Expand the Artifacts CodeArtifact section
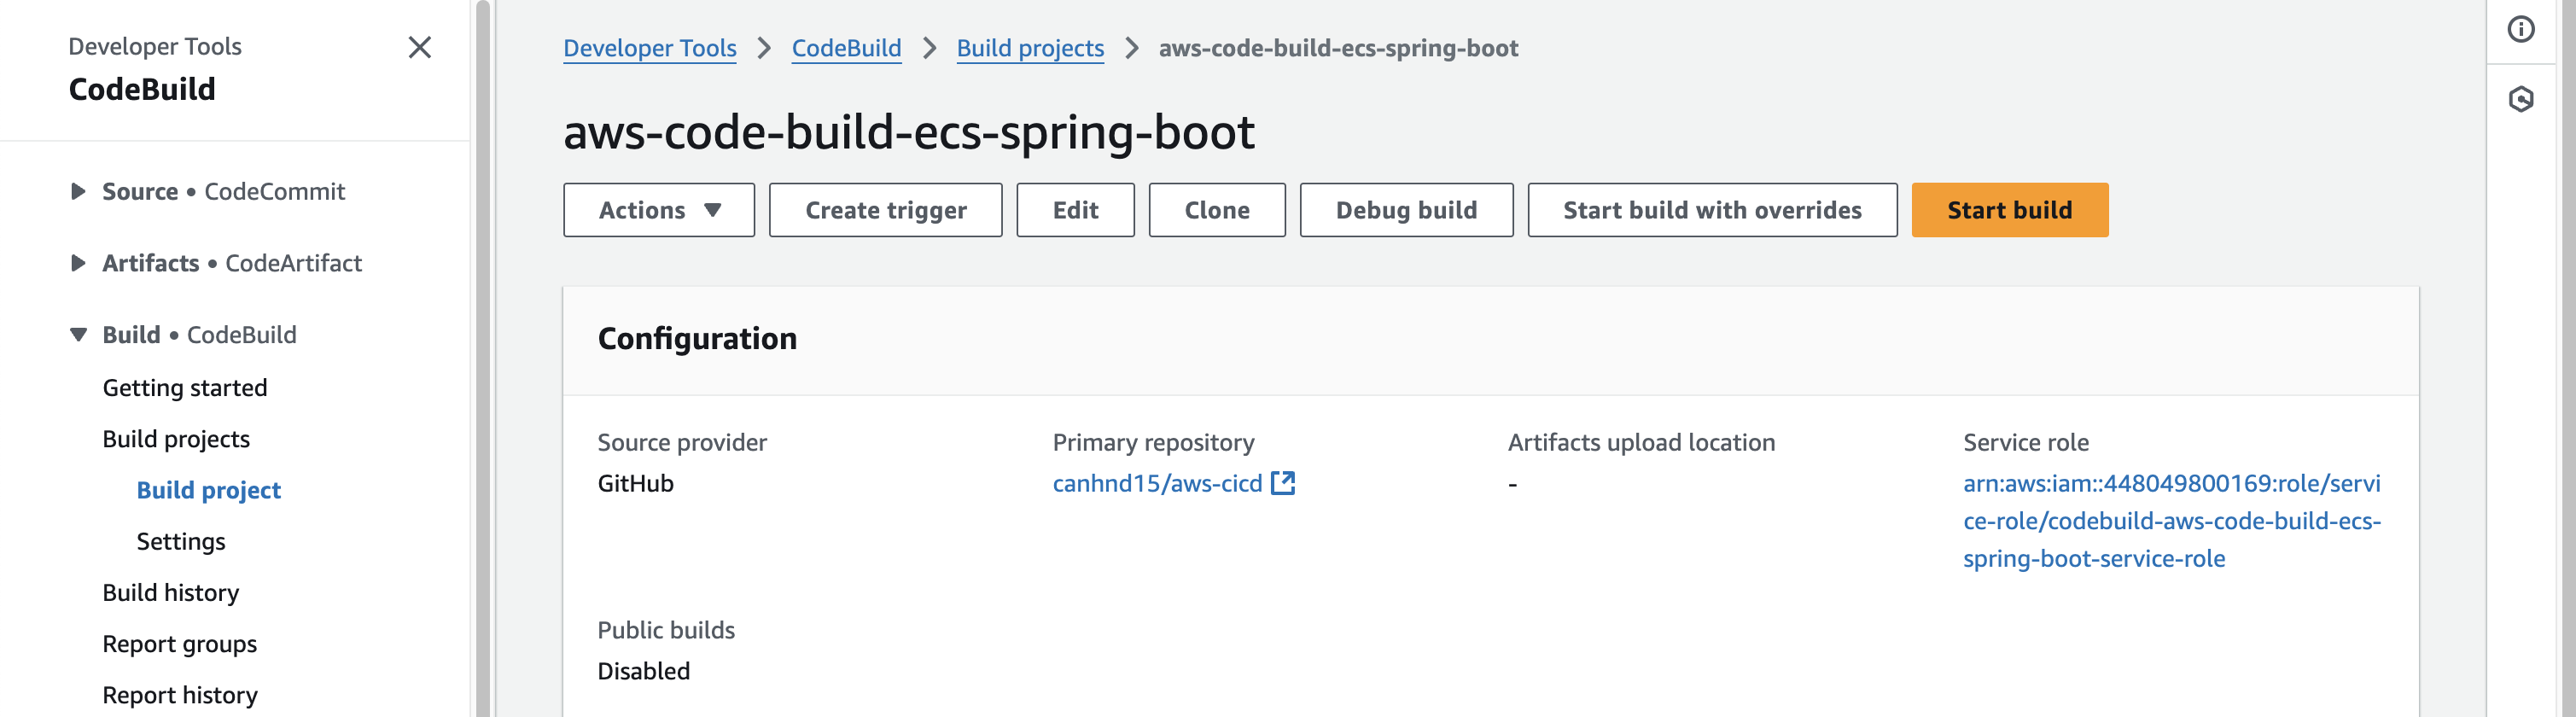Viewport: 2576px width, 717px height. pos(78,263)
